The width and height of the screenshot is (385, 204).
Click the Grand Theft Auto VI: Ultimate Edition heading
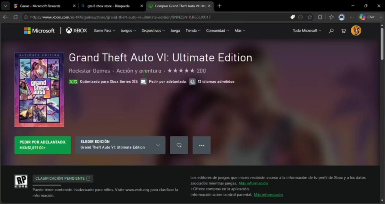click(x=160, y=57)
